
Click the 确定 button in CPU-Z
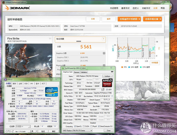click(54, 131)
